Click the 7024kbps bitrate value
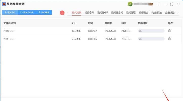Viewport: 183px width, 101px height. tap(126, 39)
